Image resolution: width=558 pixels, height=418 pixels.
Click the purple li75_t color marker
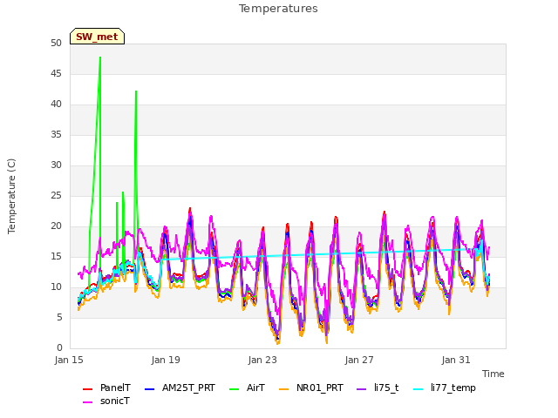(x=361, y=389)
